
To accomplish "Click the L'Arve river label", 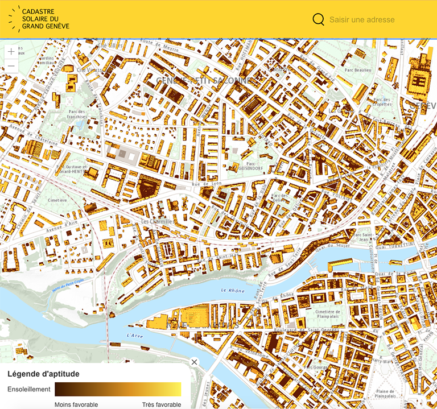I will [x=134, y=336].
